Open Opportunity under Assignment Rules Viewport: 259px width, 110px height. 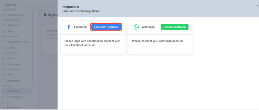pos(14,64)
